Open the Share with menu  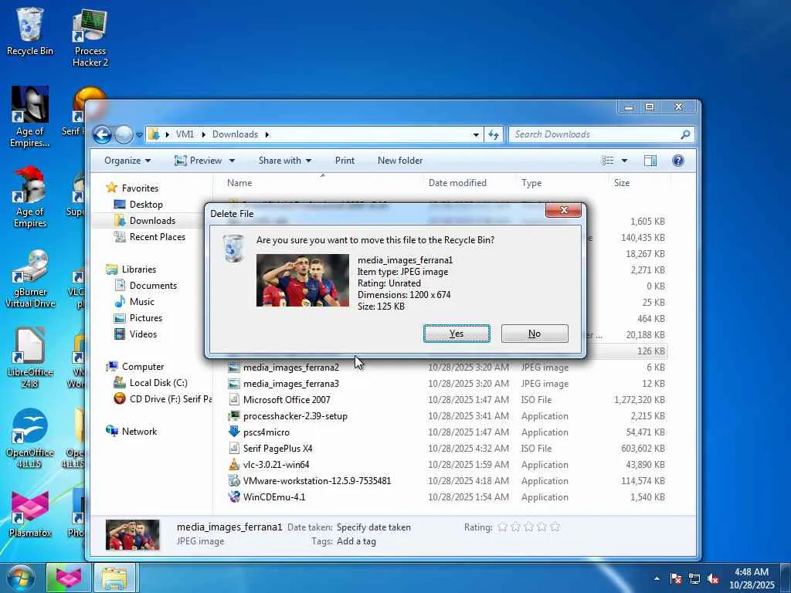tap(284, 161)
